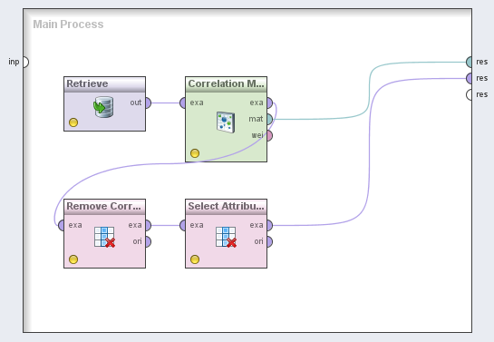
Task: Click the Correlation Matrix operator icon
Action: [x=226, y=122]
